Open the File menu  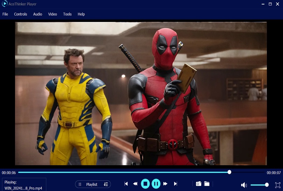[x=5, y=14]
